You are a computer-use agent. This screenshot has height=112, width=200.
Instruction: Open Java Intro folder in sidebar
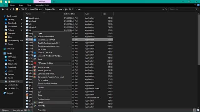pos(11,34)
